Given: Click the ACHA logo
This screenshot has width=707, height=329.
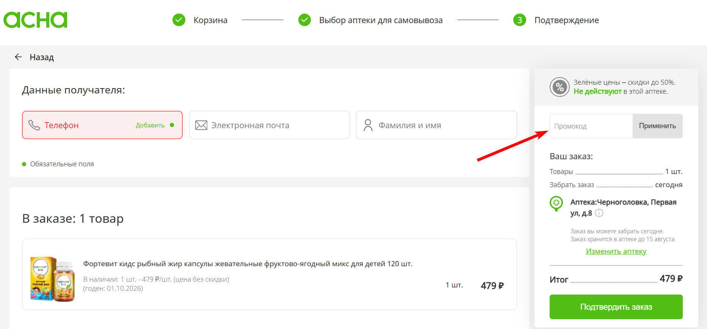Looking at the screenshot, I should click(35, 20).
